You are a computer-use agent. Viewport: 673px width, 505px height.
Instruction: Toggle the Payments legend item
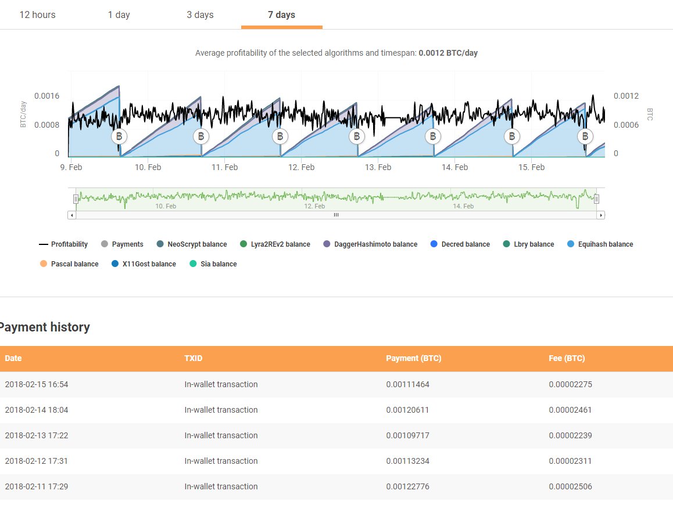pos(122,244)
